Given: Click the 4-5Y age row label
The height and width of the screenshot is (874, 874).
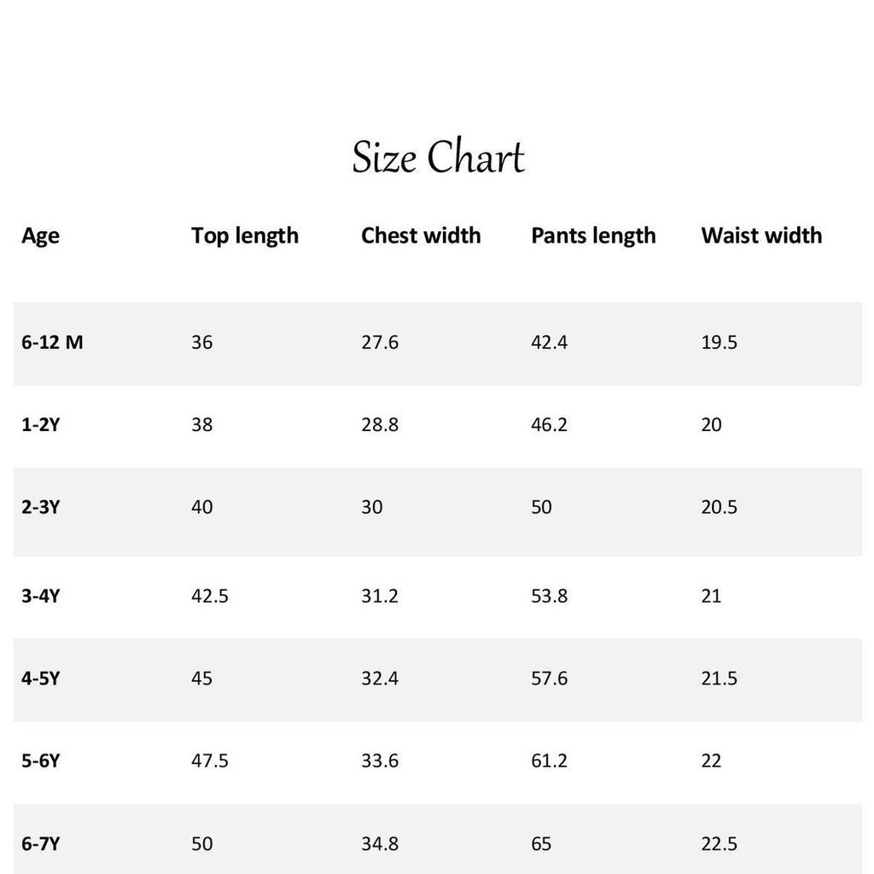Looking at the screenshot, I should [x=40, y=679].
